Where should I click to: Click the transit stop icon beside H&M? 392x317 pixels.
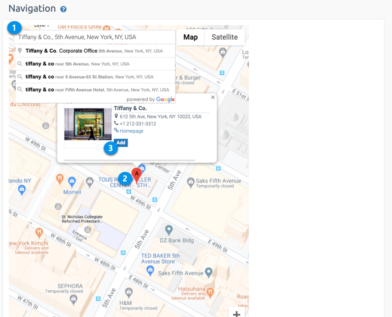(x=98, y=298)
